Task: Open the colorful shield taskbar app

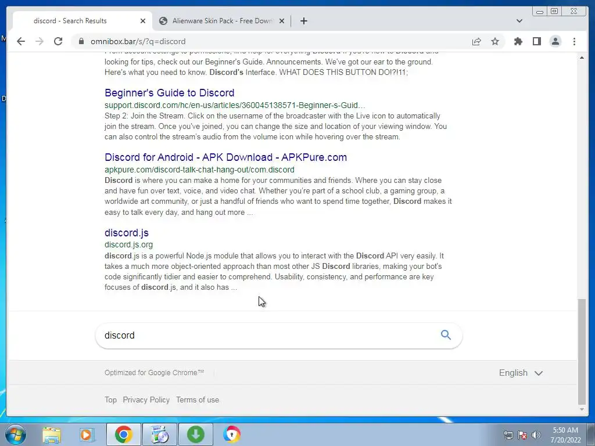Action: point(231,434)
